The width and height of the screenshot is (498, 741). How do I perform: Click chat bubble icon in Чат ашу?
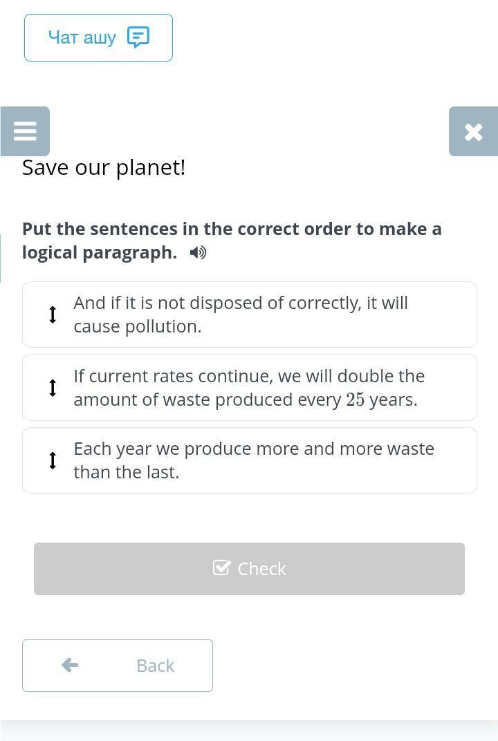point(138,37)
